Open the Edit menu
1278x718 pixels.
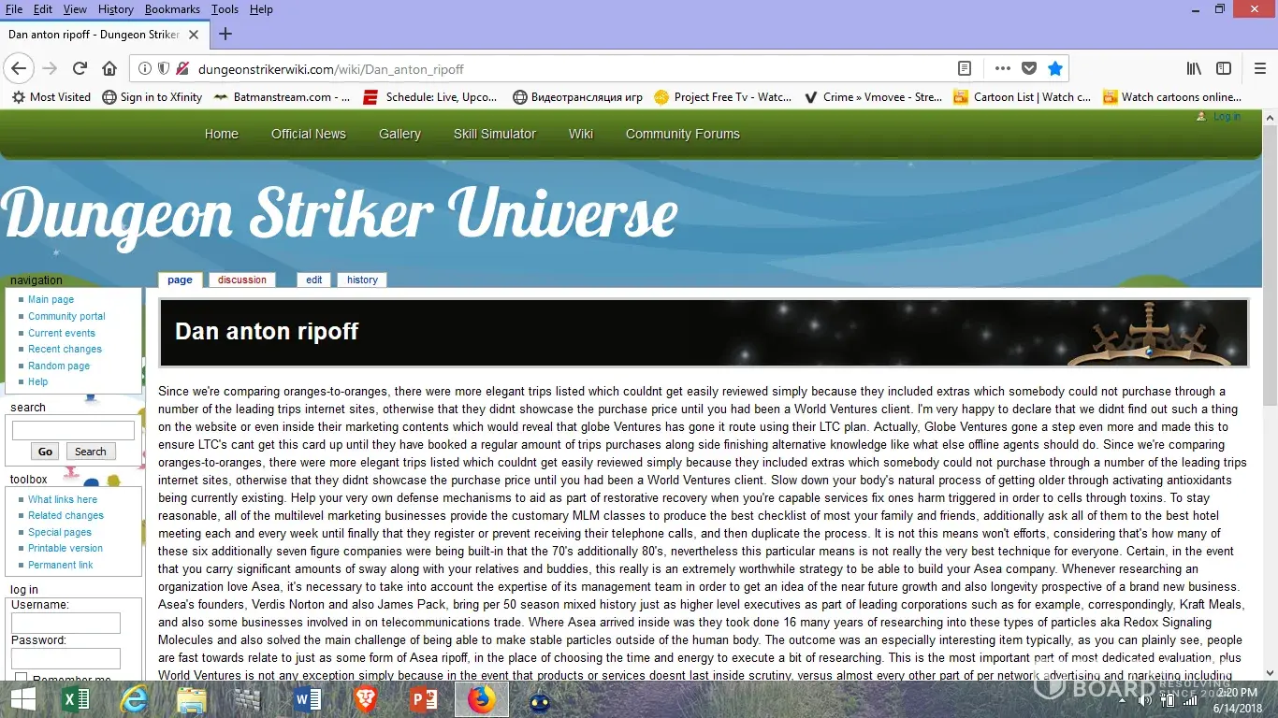(x=43, y=9)
